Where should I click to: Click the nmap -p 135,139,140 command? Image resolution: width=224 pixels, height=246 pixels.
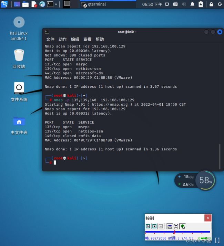94,100
